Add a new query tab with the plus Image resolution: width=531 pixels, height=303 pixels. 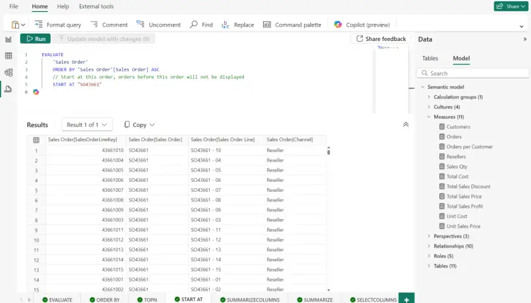click(406, 300)
